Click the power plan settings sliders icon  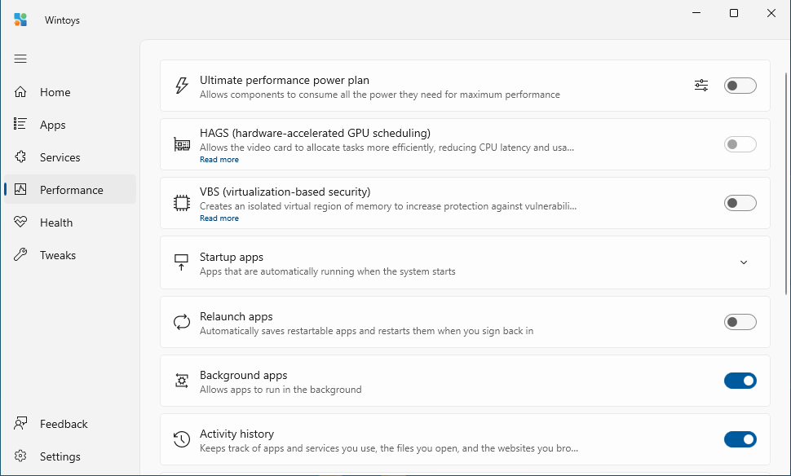(x=701, y=86)
